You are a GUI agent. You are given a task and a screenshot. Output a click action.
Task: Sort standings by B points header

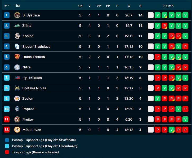point(140,6)
